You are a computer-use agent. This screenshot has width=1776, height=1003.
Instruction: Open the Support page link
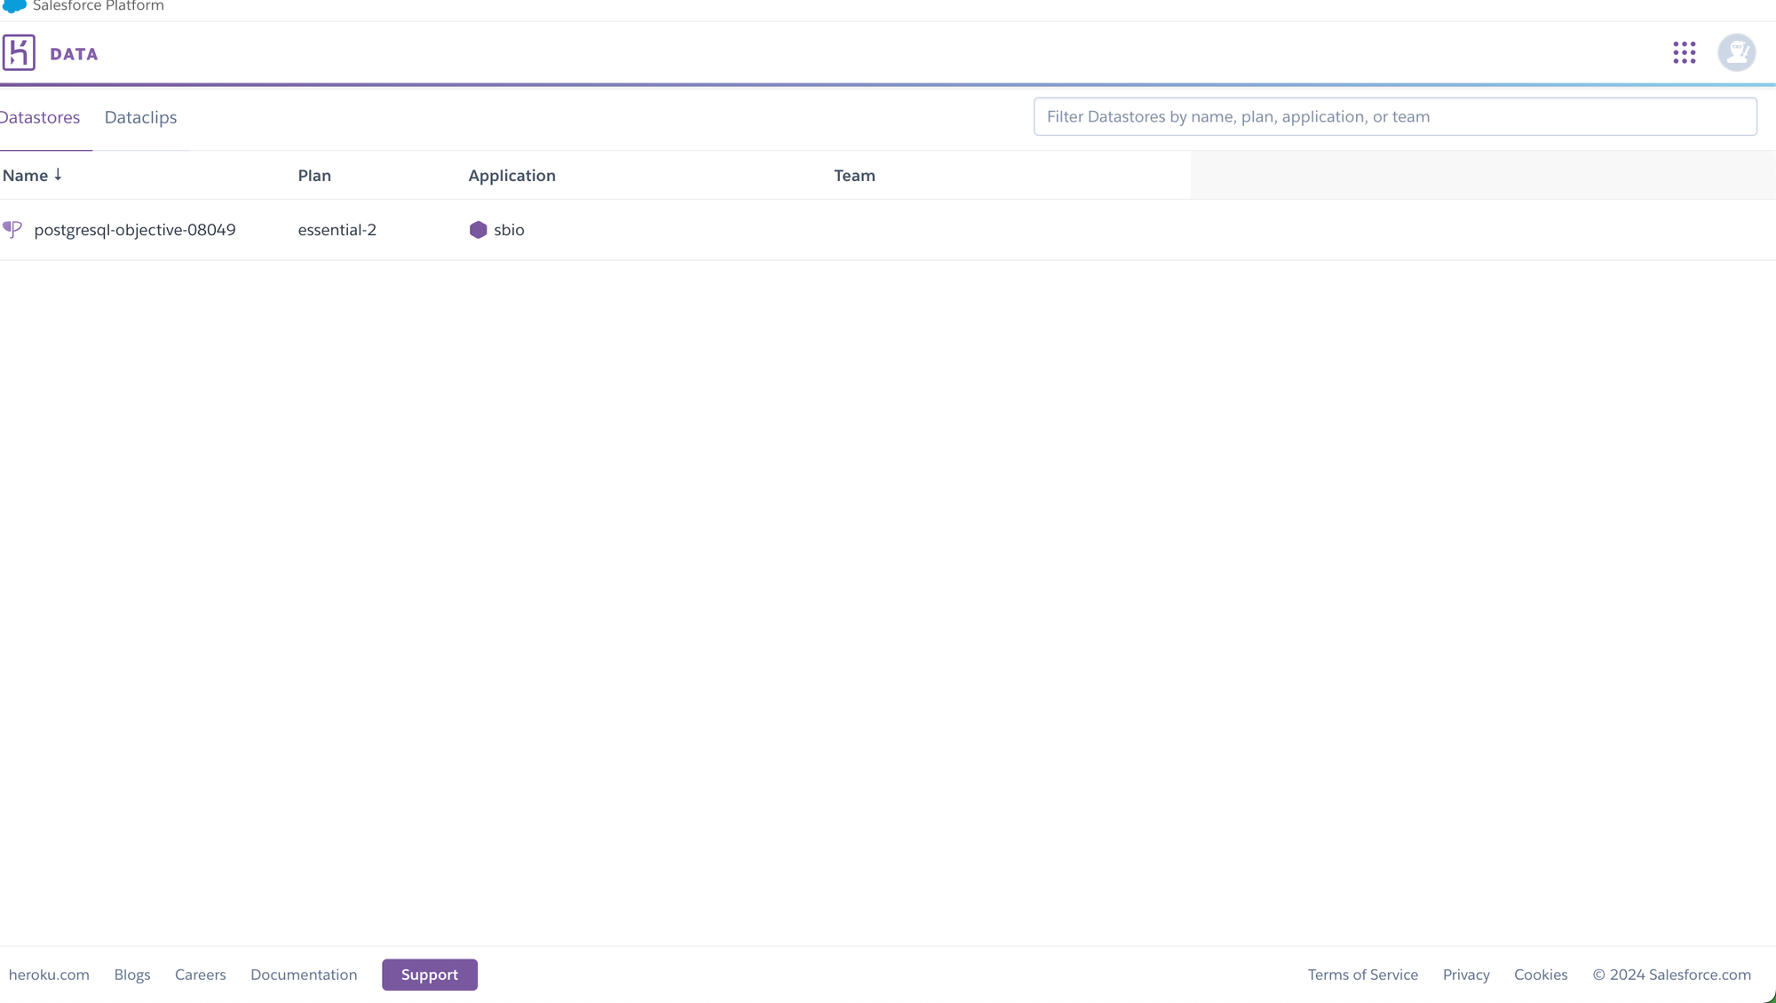click(x=428, y=974)
